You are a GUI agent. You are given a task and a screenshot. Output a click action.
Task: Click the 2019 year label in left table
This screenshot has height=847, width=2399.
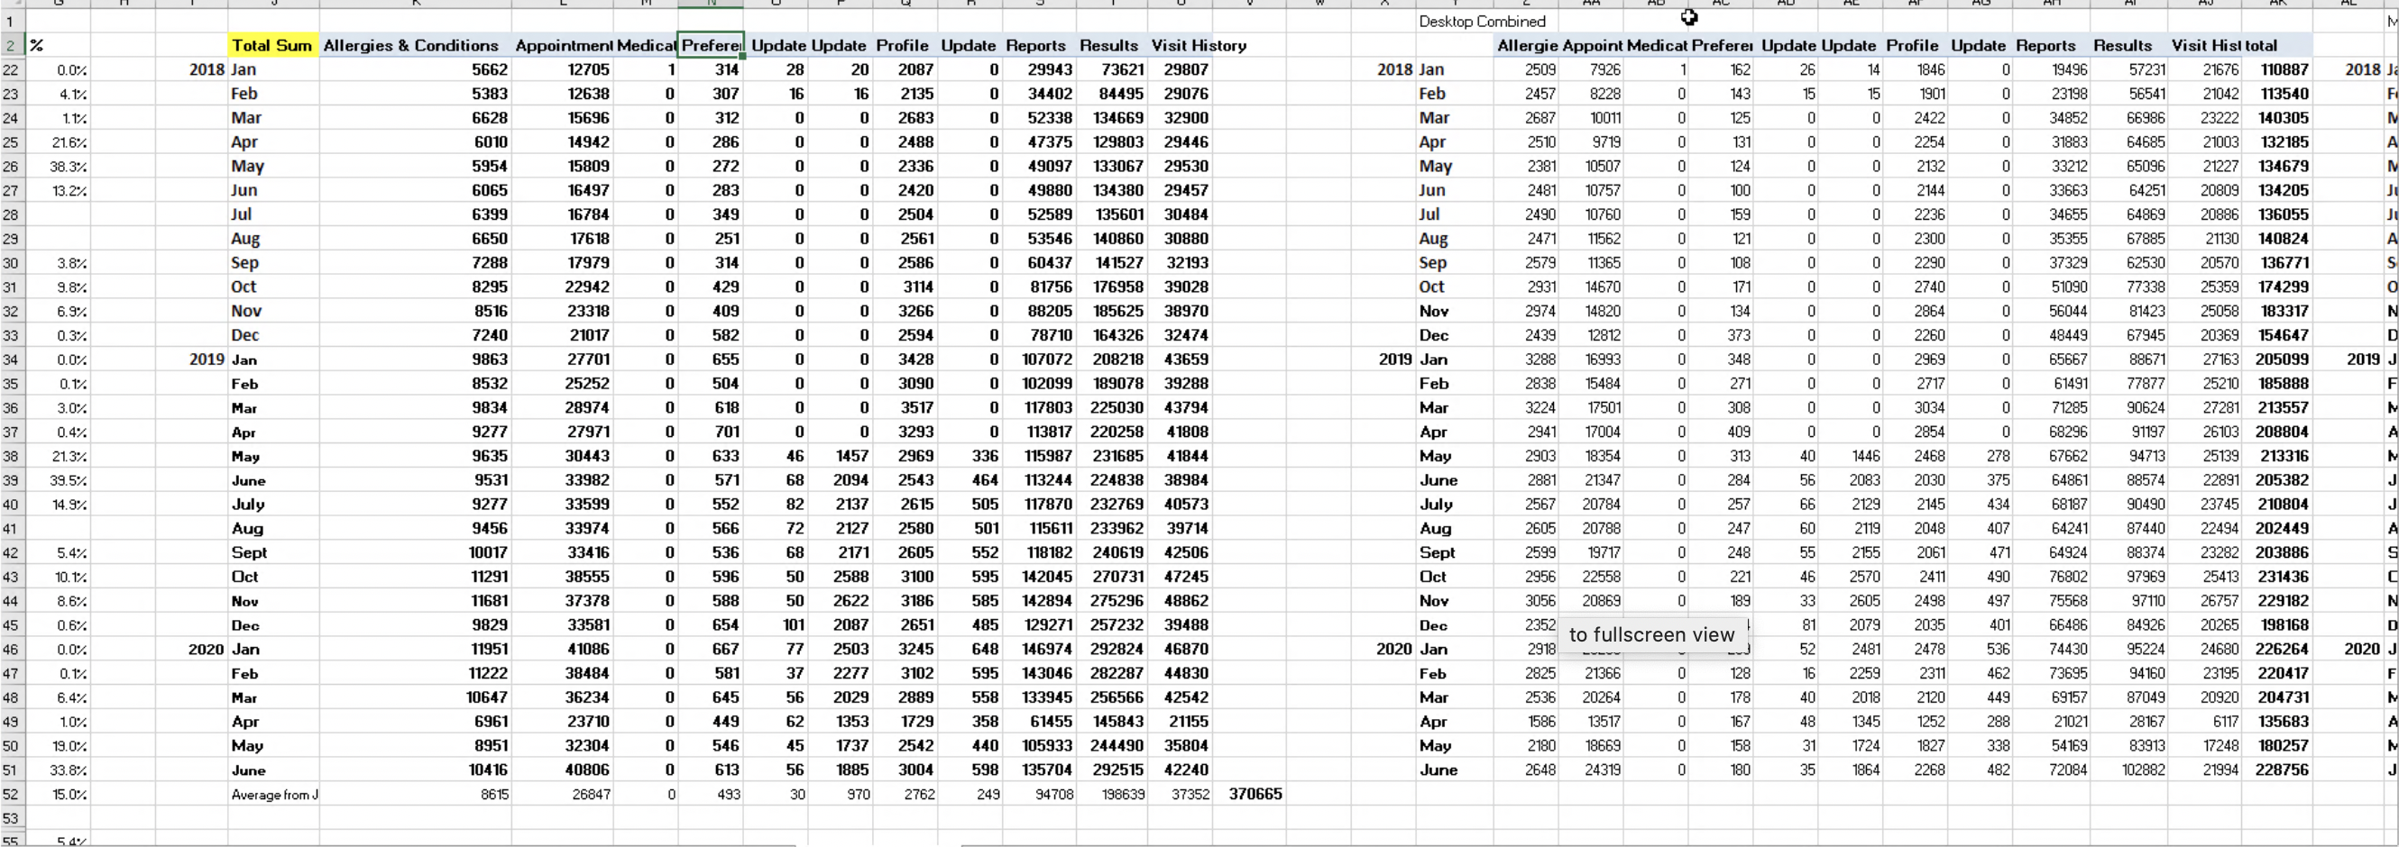click(206, 360)
